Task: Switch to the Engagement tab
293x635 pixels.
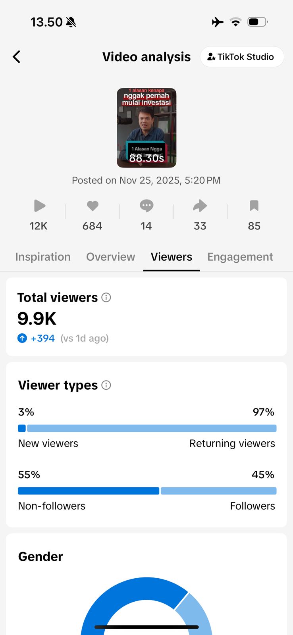Action: (240, 257)
